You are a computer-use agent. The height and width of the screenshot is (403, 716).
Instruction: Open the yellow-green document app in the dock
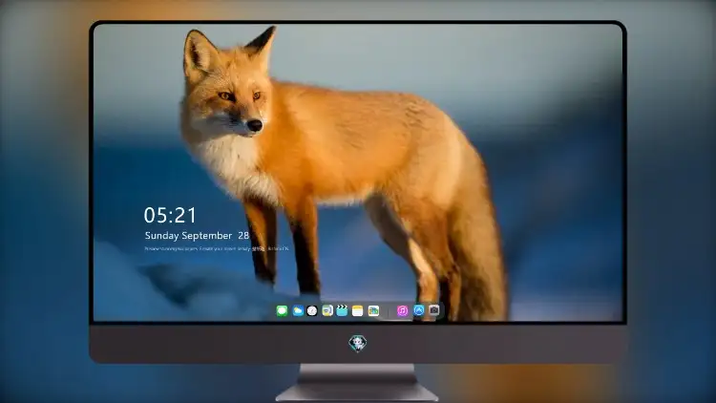click(327, 311)
